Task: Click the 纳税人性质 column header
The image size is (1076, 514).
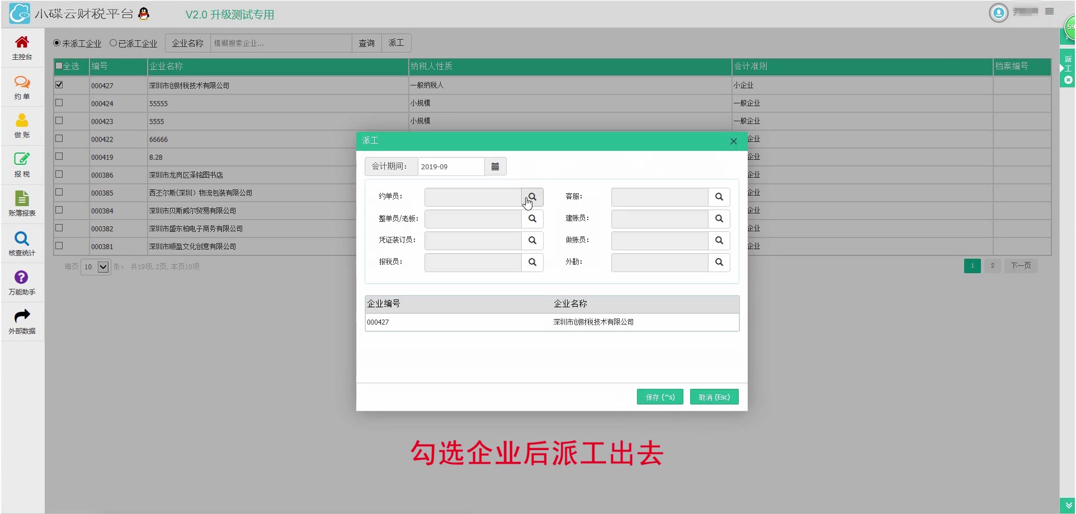Action: click(570, 66)
